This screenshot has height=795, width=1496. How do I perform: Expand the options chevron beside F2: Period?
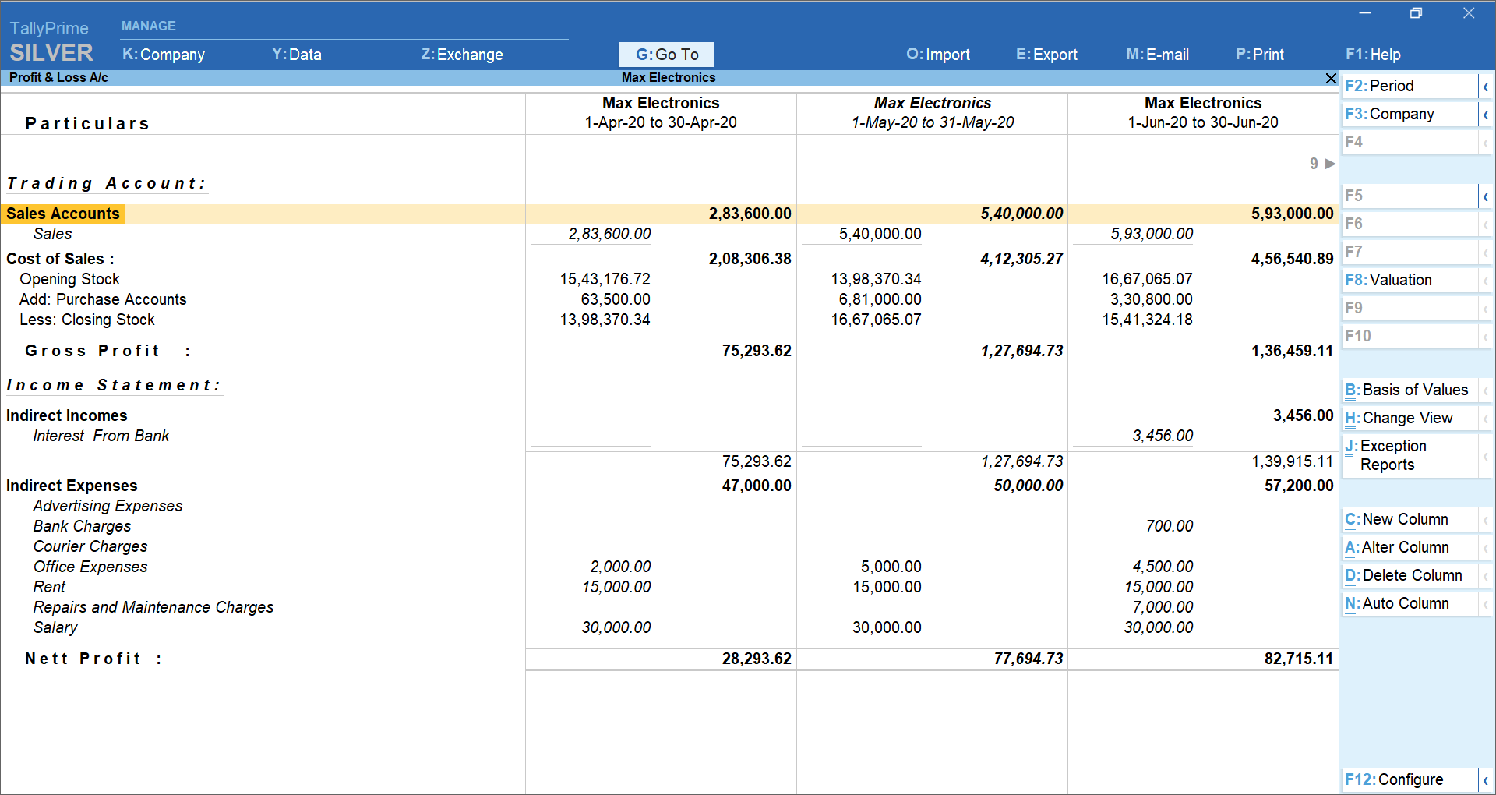pos(1487,86)
